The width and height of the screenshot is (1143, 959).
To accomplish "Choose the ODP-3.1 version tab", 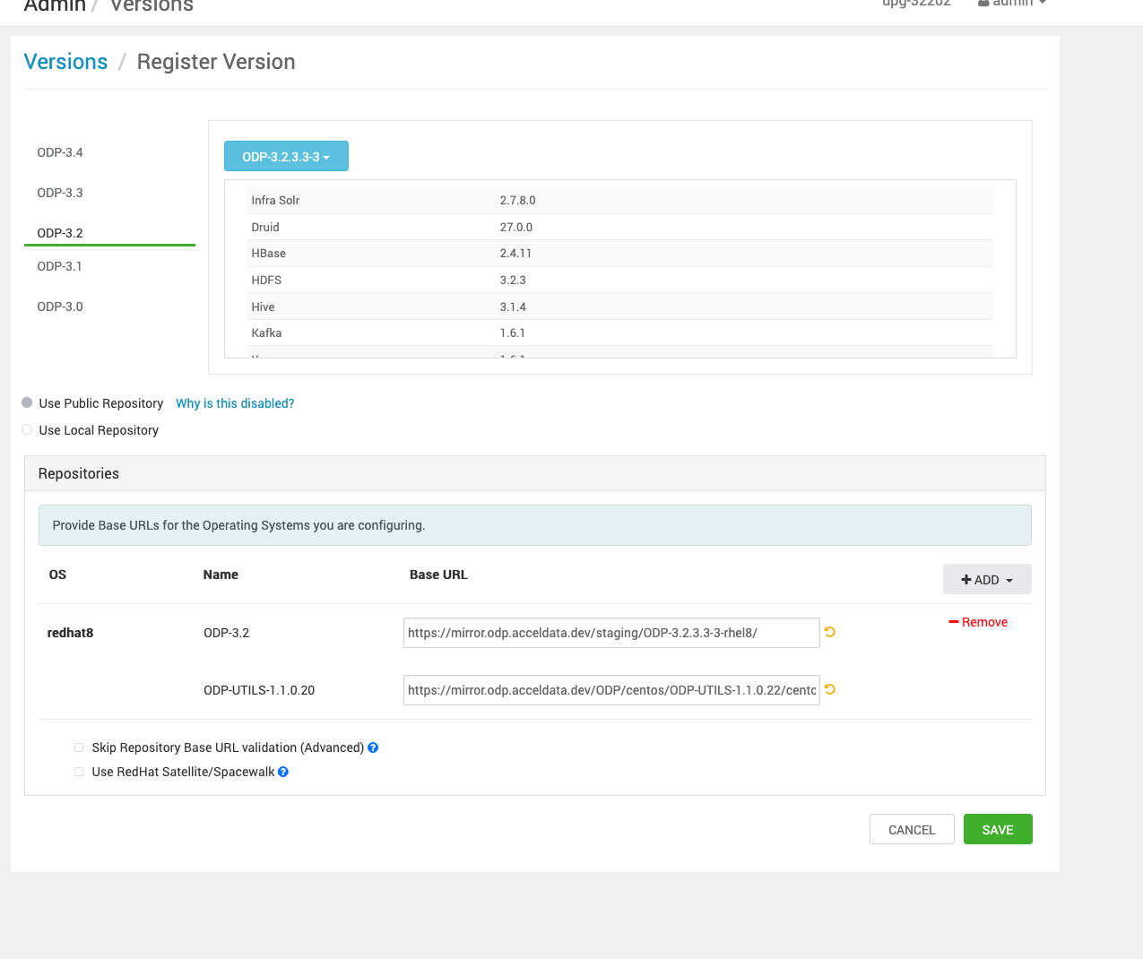I will 60,266.
